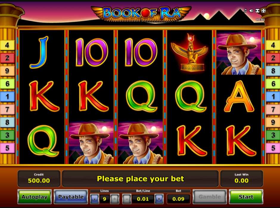Select green payline 3 marker on right
The height and width of the screenshot is (208, 280).
(x=273, y=135)
